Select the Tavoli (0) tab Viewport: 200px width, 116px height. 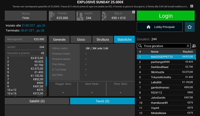(102, 101)
